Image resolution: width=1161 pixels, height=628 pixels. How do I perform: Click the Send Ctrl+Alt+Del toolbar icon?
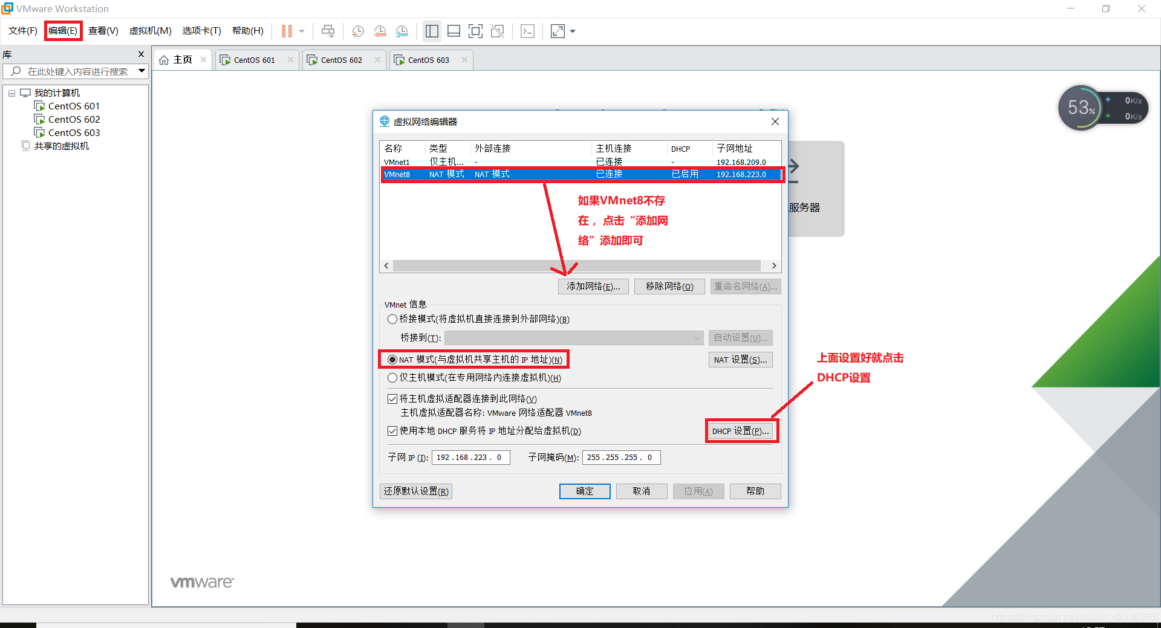(x=328, y=31)
